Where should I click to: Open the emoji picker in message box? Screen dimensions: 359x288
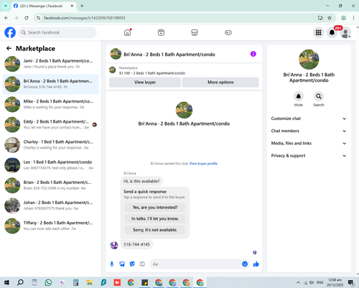(x=245, y=264)
